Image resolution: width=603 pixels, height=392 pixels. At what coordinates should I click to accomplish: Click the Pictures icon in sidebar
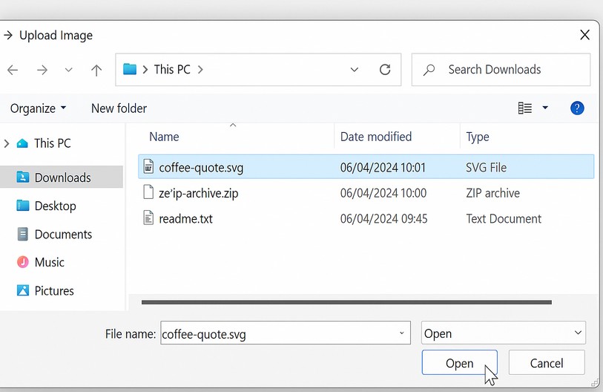[x=23, y=290]
